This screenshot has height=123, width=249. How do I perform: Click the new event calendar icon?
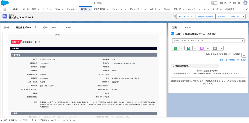[x=202, y=48]
